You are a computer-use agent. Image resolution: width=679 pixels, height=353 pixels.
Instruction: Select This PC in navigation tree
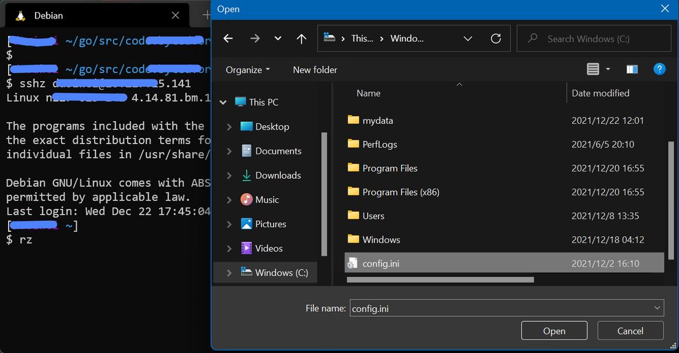point(263,102)
